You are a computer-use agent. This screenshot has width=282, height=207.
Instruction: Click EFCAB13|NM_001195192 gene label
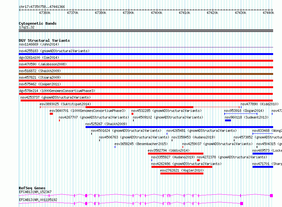[38, 200]
